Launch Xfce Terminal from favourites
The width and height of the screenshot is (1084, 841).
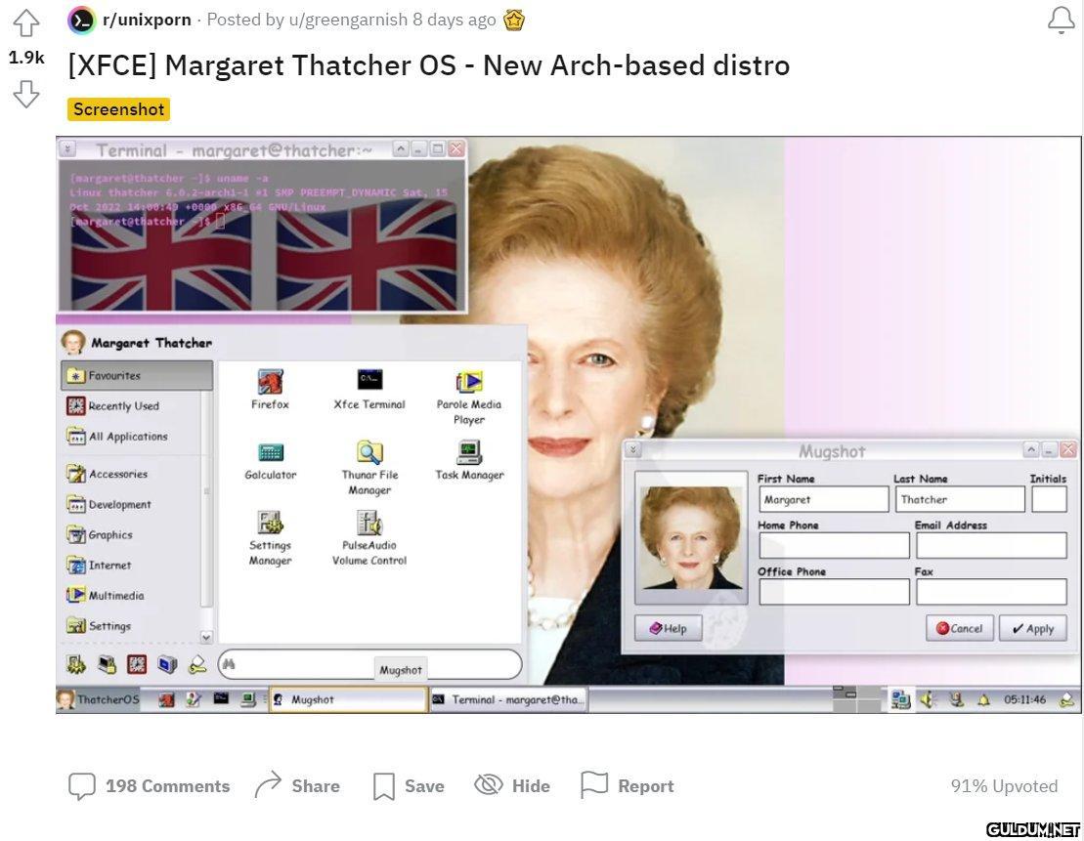(369, 389)
